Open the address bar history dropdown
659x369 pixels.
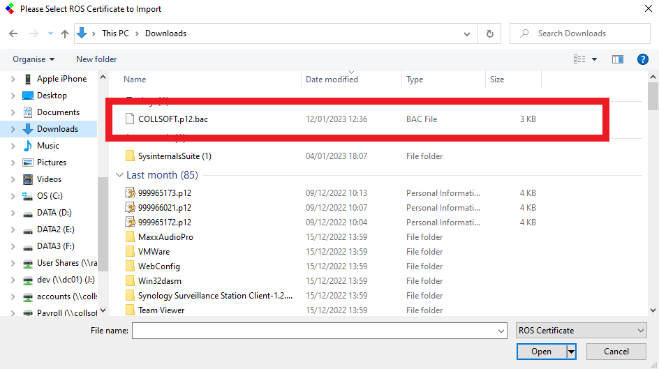tap(468, 33)
